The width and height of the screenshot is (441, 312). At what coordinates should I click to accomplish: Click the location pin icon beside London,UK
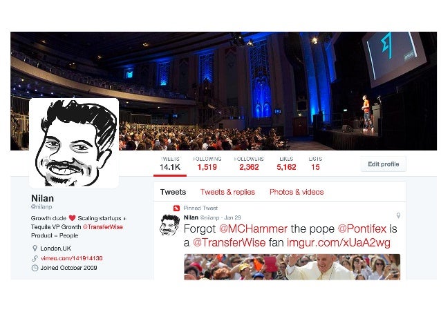coord(35,248)
